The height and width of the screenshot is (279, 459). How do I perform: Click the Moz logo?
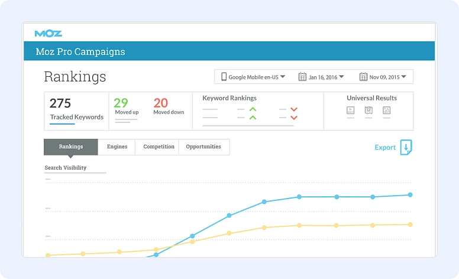click(49, 33)
